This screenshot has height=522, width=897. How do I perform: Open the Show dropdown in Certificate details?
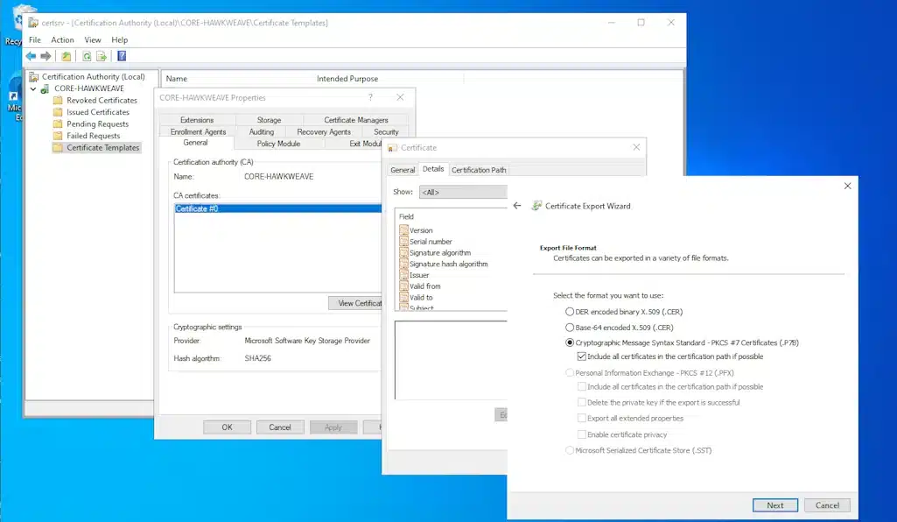pos(463,192)
